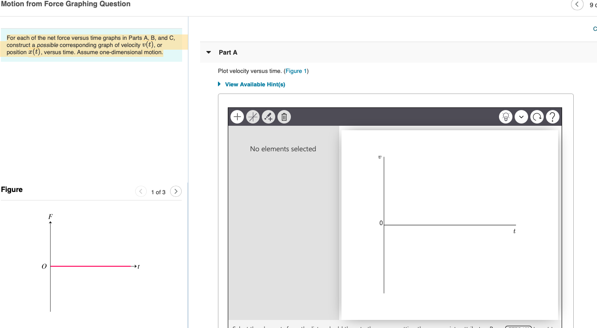Collapse the Part A section
The width and height of the screenshot is (597, 328).
208,52
